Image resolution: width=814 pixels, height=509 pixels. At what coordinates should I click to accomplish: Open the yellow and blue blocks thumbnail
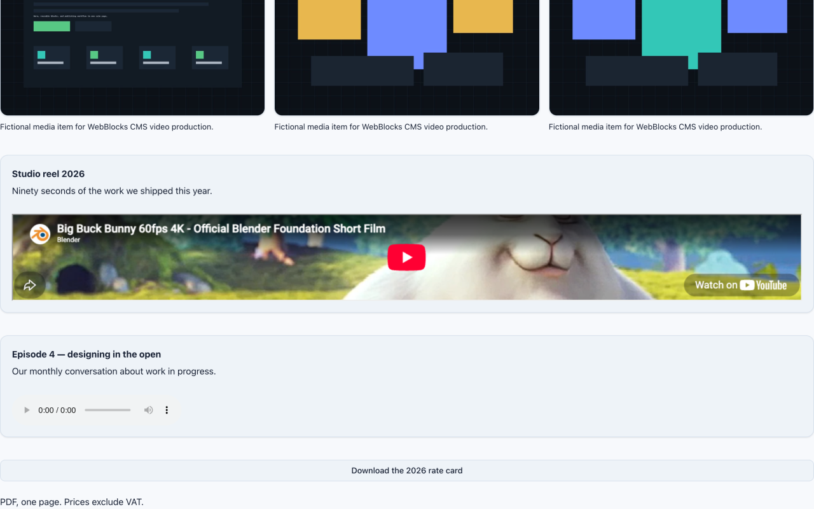(407, 57)
